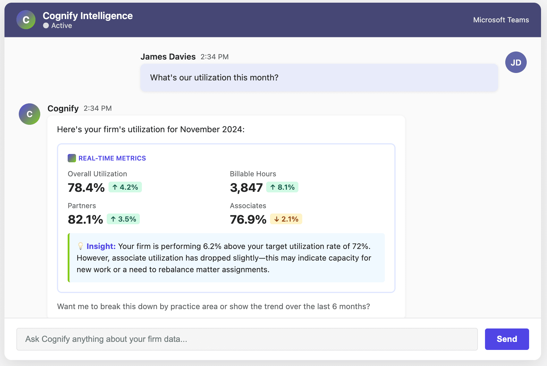Click the up-arrow badge next to Billable Hours
The height and width of the screenshot is (366, 547).
(282, 187)
